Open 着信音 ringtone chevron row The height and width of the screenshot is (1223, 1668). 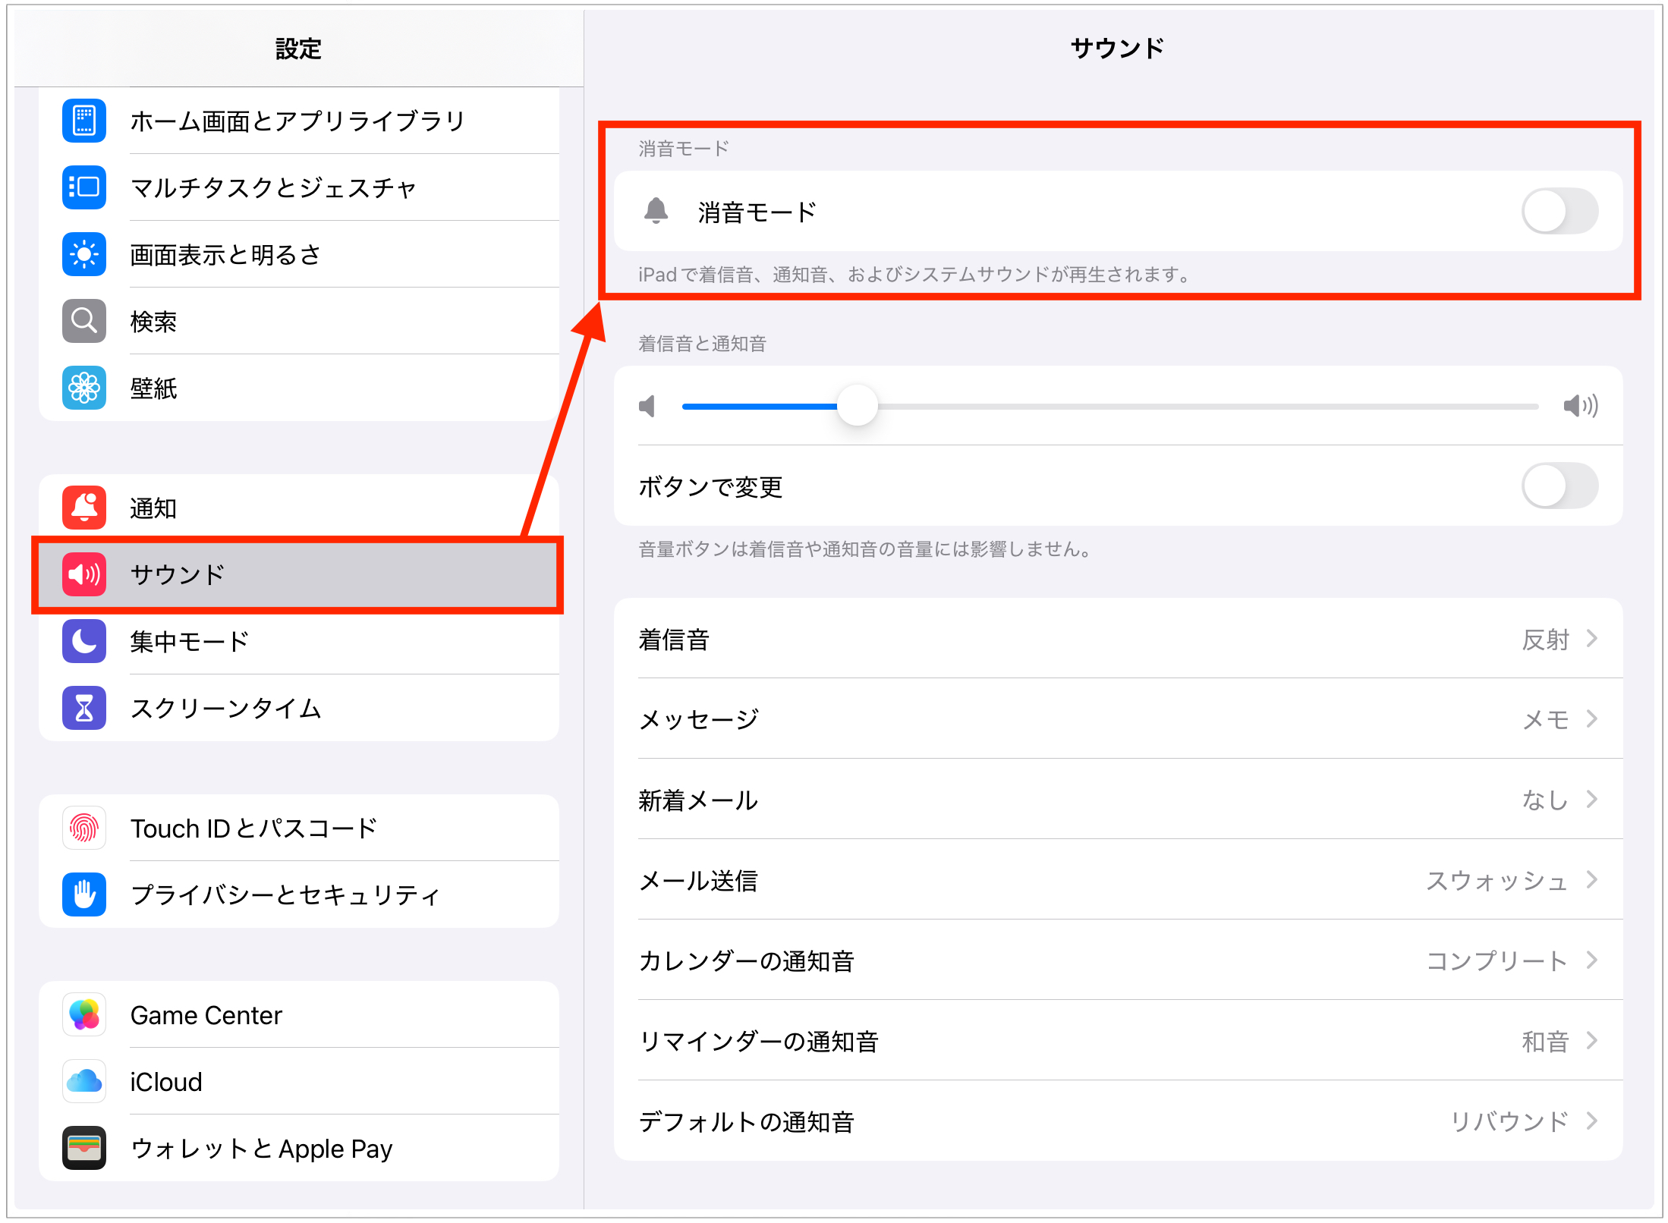point(1591,640)
